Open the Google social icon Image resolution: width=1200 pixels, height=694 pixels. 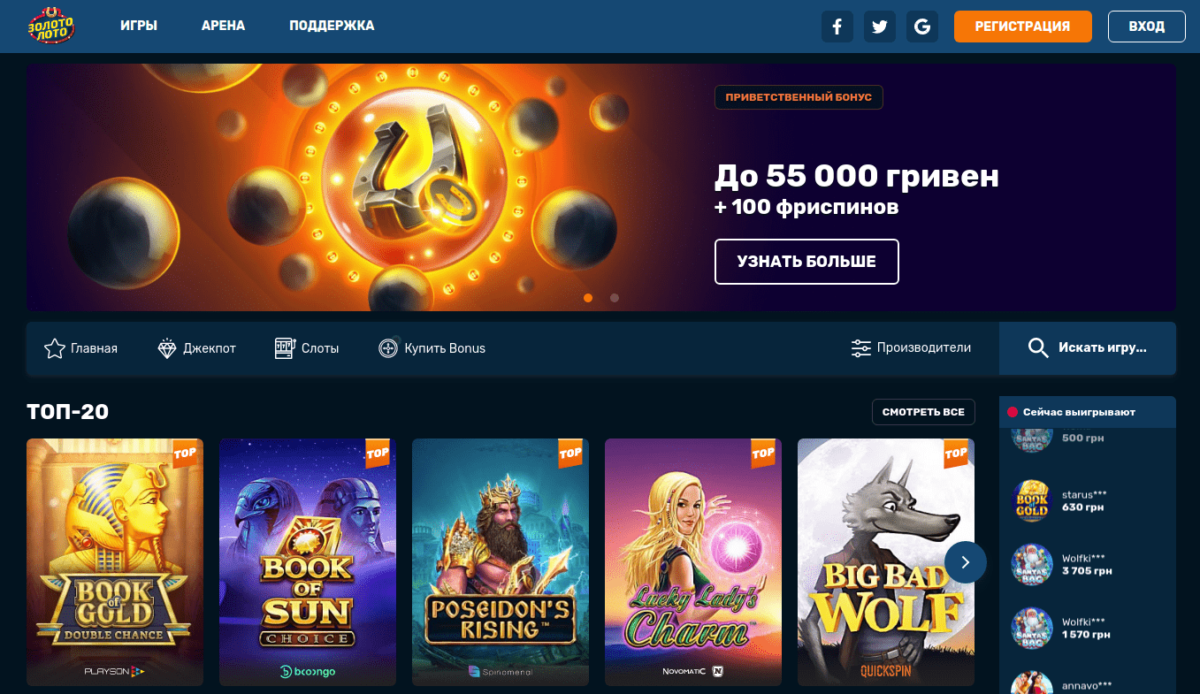click(922, 27)
